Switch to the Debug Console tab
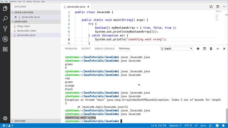Viewport: 228px width, 128px height. 104,49
